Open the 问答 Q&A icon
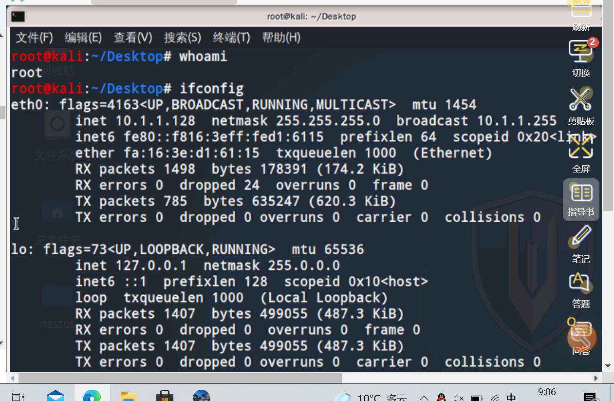614x401 pixels. (x=581, y=336)
